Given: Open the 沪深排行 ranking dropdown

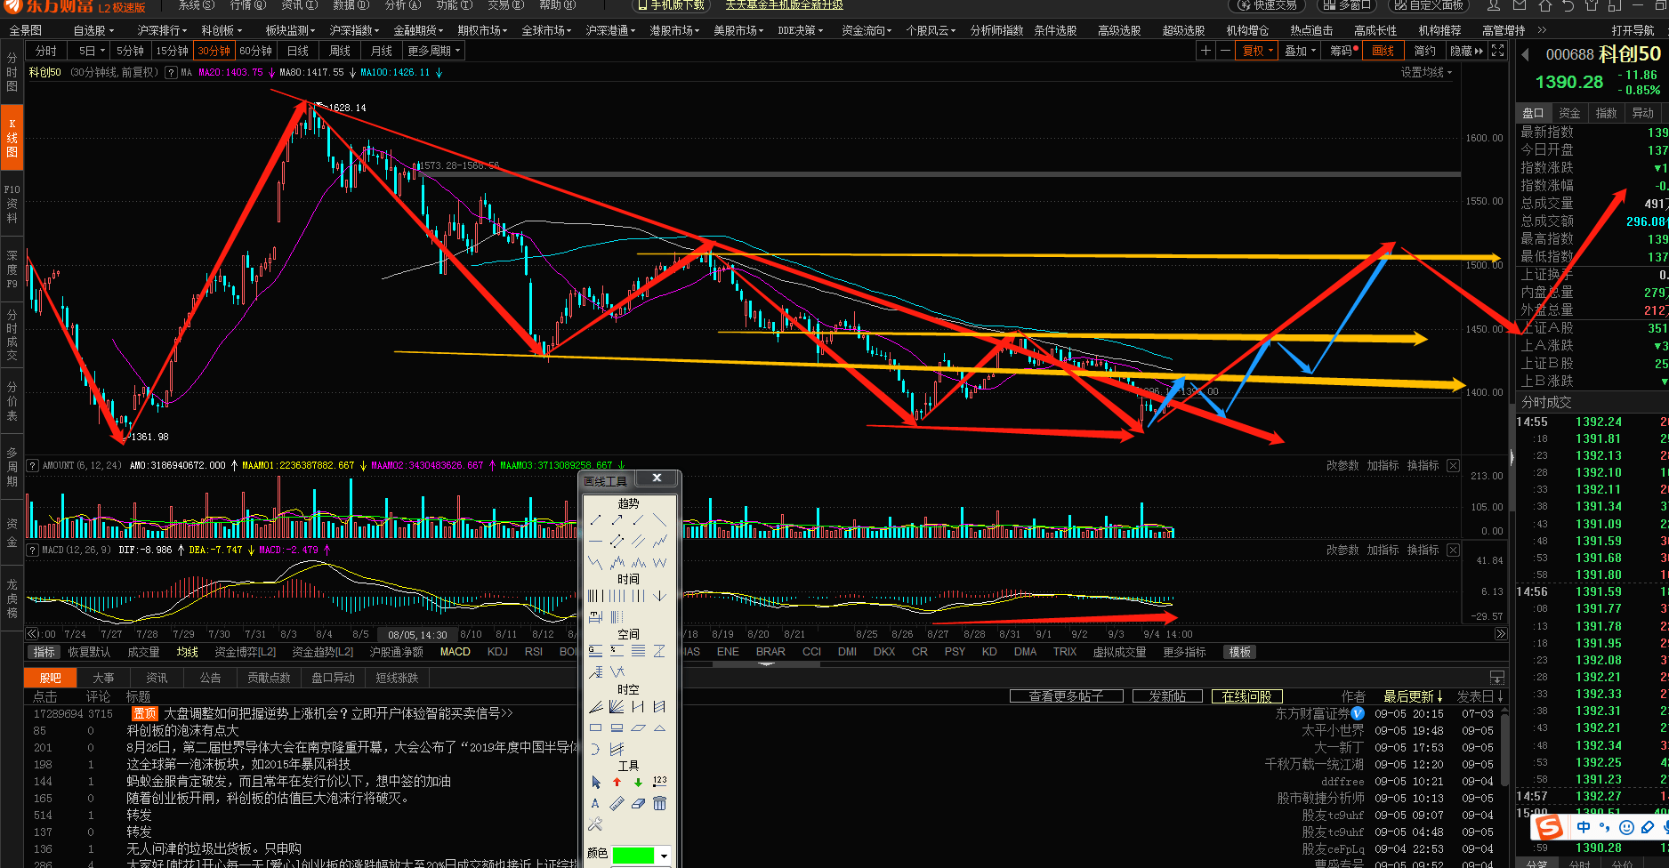Looking at the screenshot, I should [x=162, y=30].
